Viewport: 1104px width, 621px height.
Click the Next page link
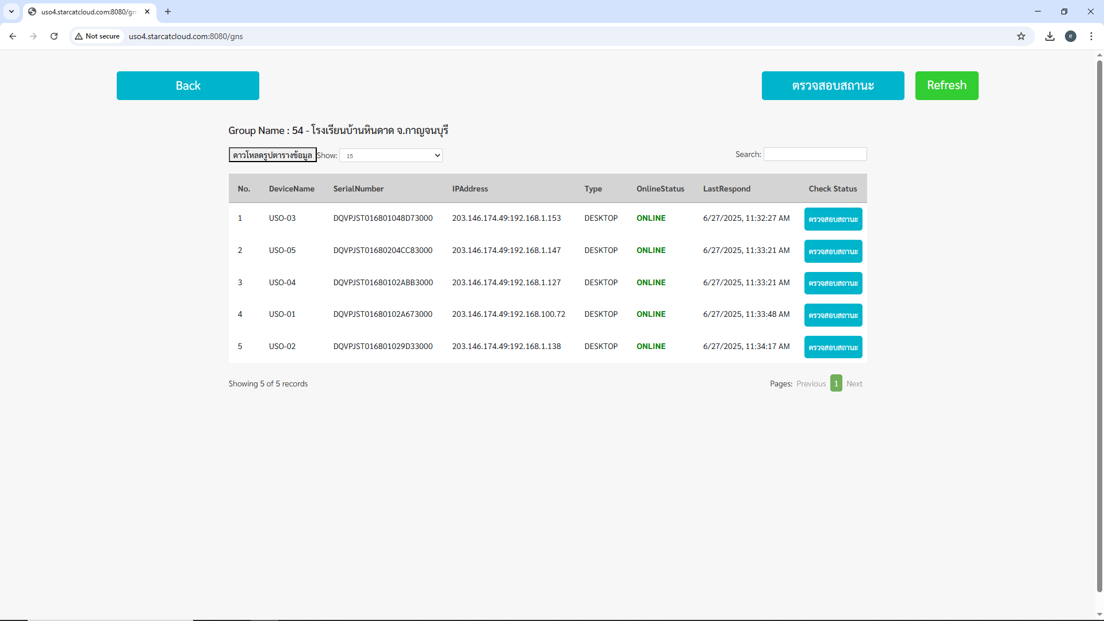pyautogui.click(x=854, y=384)
